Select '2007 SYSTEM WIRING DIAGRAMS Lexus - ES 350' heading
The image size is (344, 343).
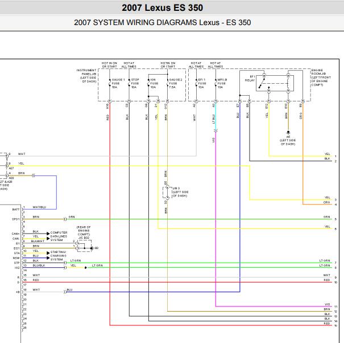click(x=163, y=22)
